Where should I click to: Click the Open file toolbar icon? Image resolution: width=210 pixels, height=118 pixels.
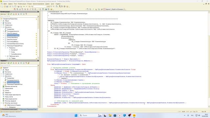[x=5, y=7]
